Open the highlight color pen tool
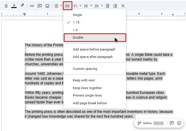The height and width of the screenshot is (131, 186). (22, 5)
